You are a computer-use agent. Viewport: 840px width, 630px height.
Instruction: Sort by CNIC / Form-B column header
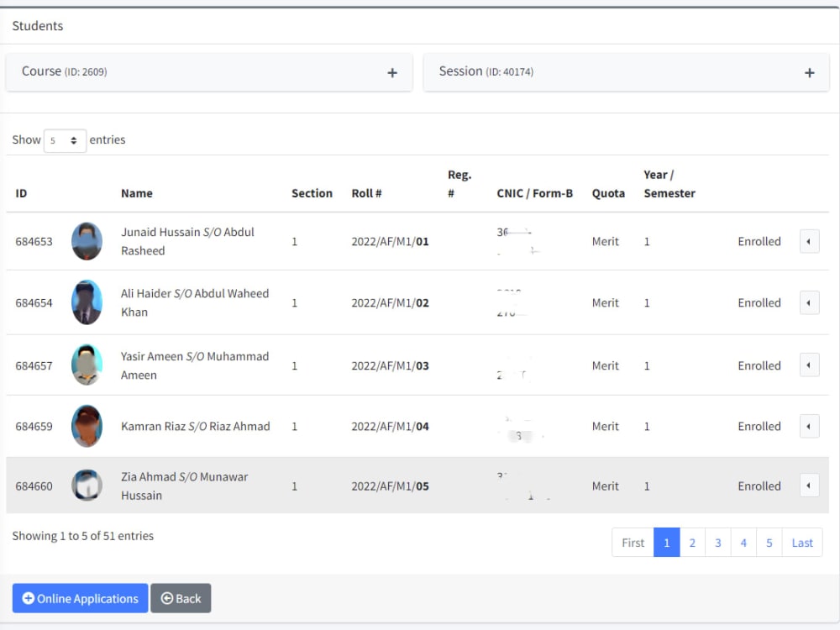[x=534, y=193]
